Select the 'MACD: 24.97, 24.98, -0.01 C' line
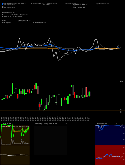Image resolution: width=125 pixels, height=165 pixels. (12, 16)
